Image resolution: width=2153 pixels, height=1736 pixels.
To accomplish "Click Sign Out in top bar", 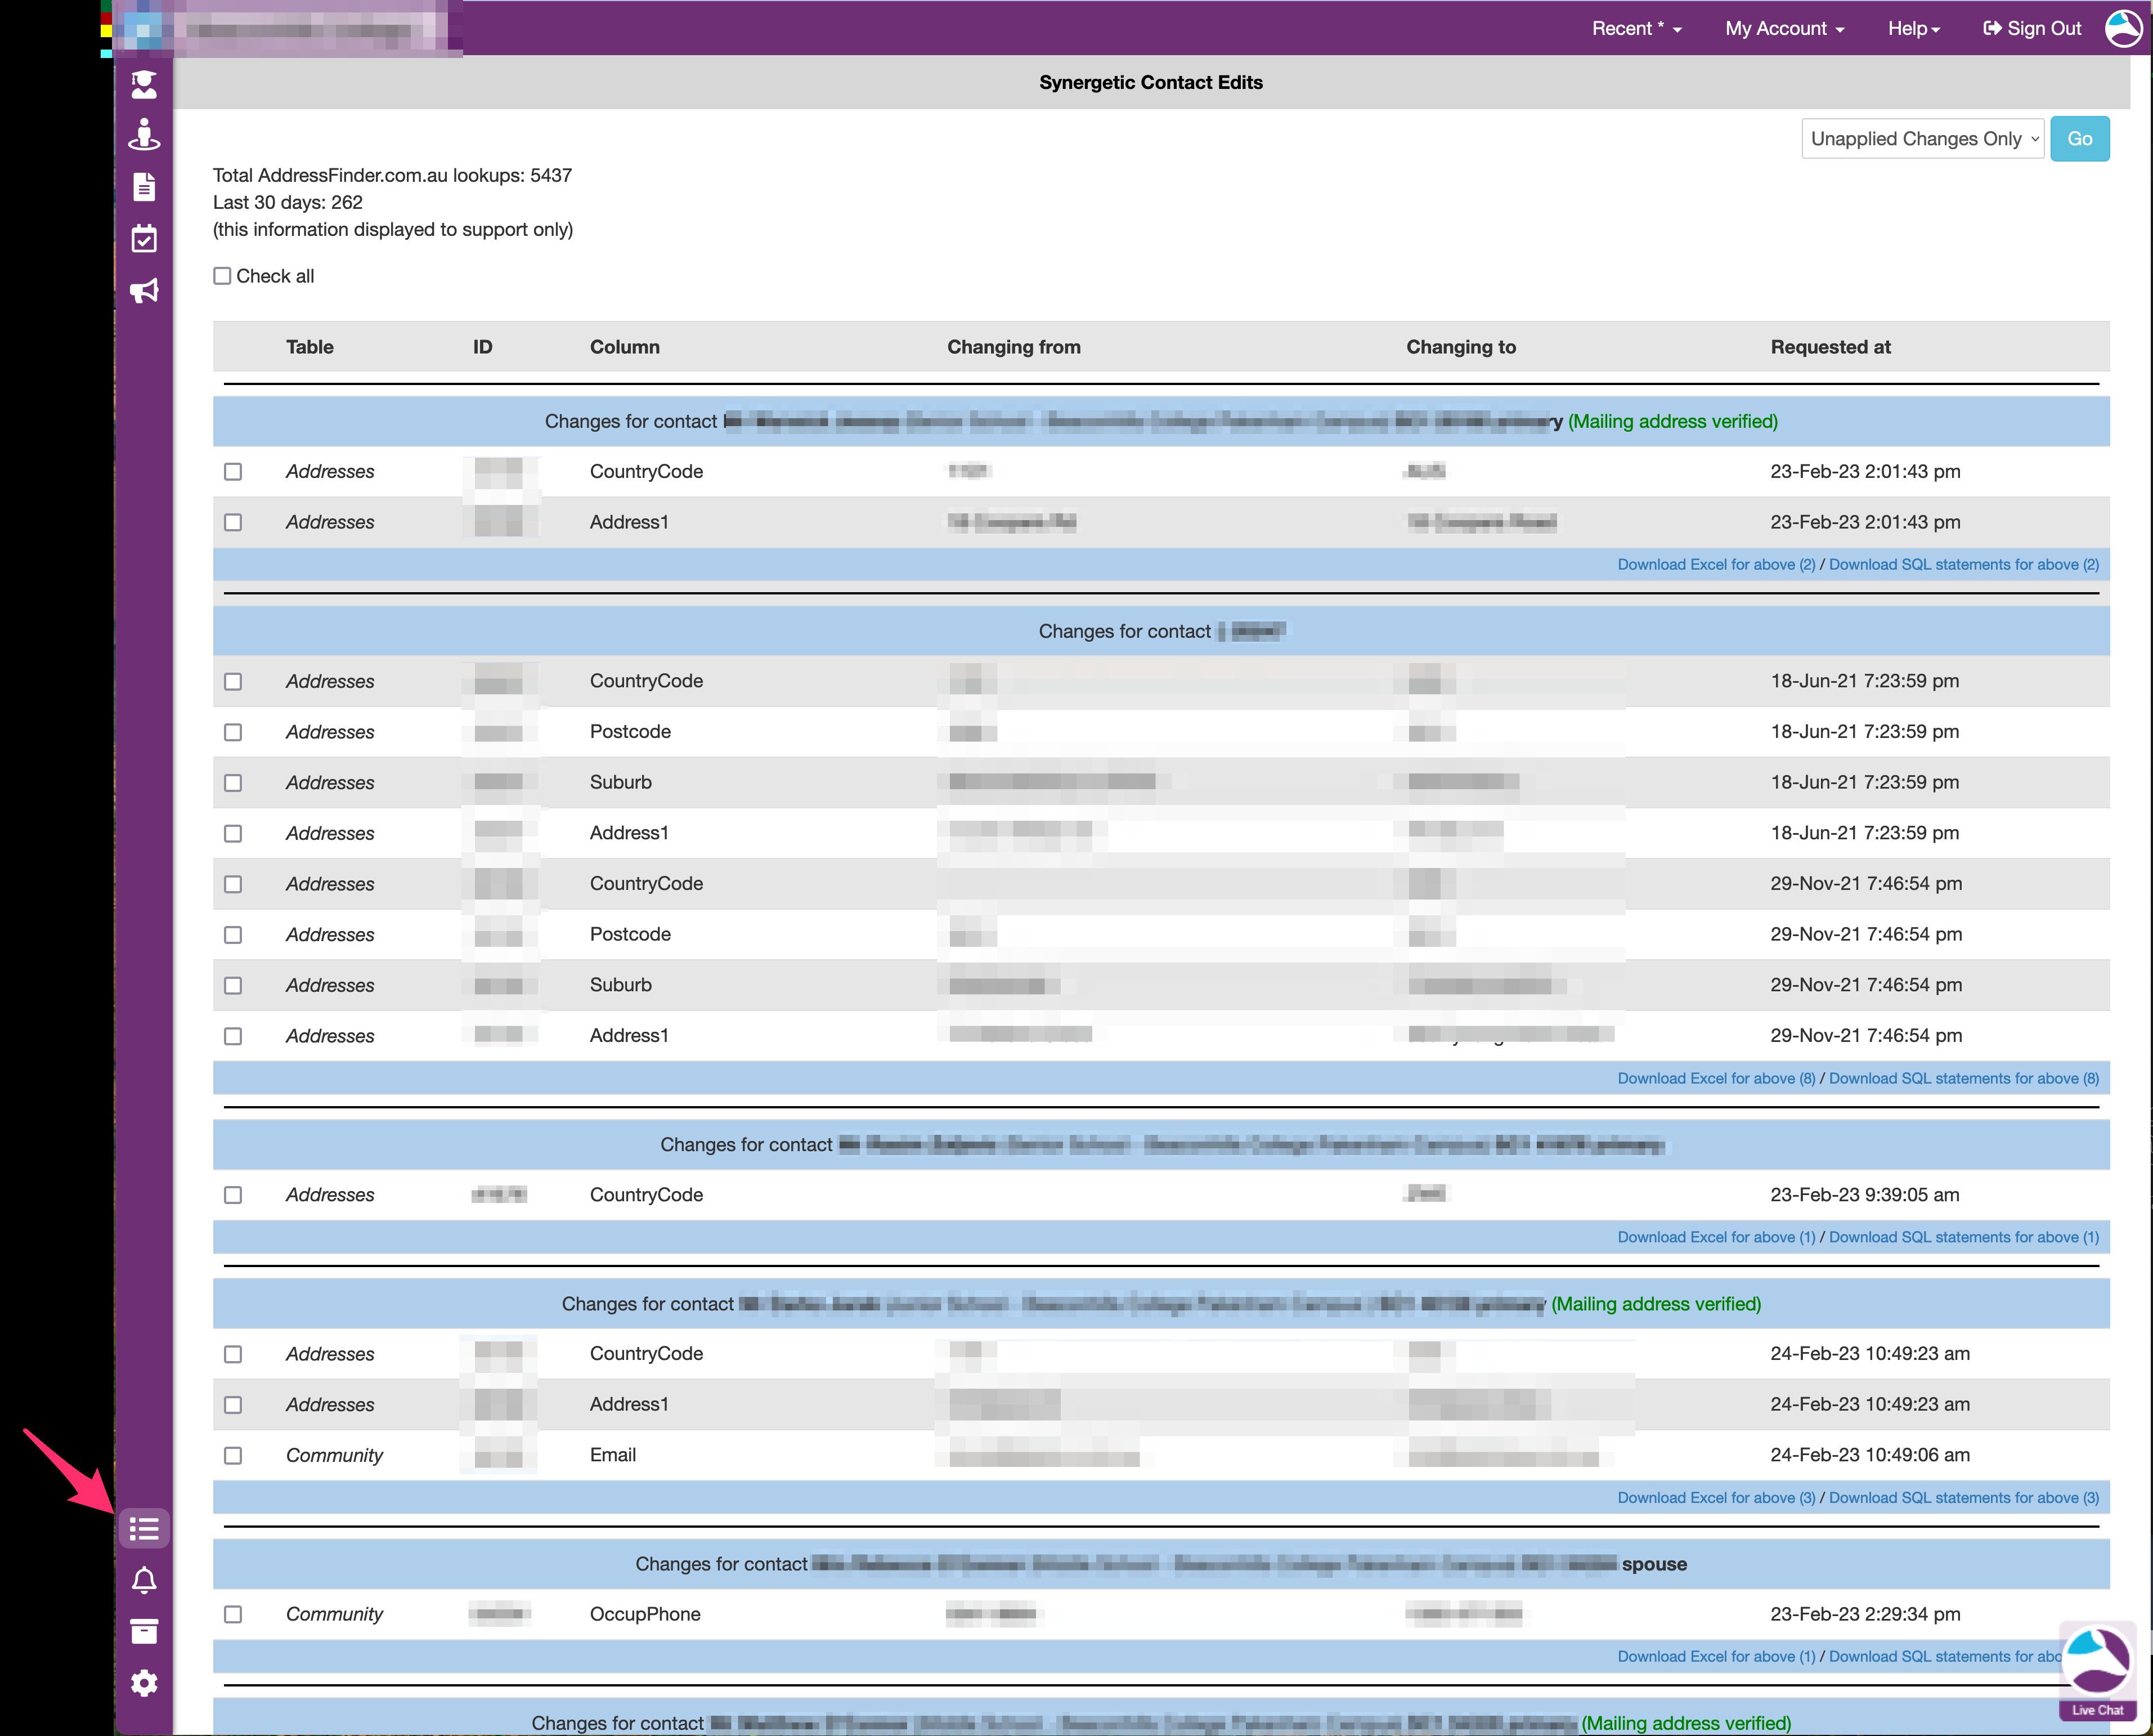I will pyautogui.click(x=2032, y=29).
